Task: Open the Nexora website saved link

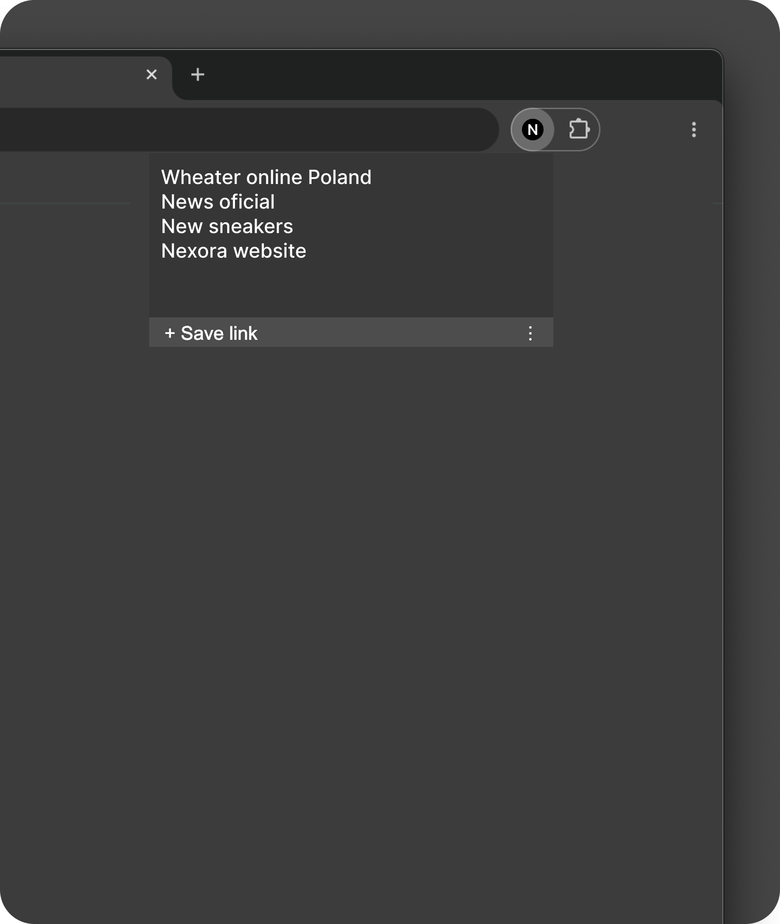Action: click(x=234, y=251)
